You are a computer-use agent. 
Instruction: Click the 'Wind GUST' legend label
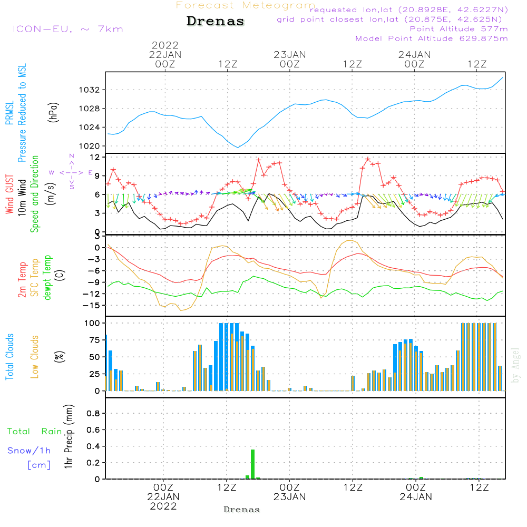tap(9, 194)
